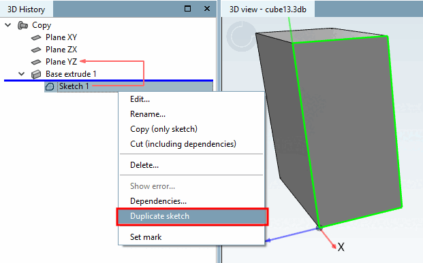Switch to 3D view - cube13.3db tab
Image resolution: width=423 pixels, height=263 pixels.
point(268,10)
